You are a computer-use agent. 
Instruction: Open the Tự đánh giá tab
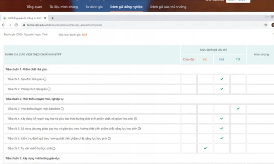94,7
